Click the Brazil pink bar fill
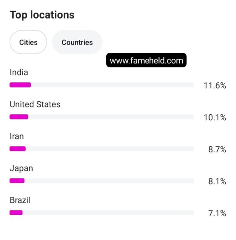 (16, 212)
